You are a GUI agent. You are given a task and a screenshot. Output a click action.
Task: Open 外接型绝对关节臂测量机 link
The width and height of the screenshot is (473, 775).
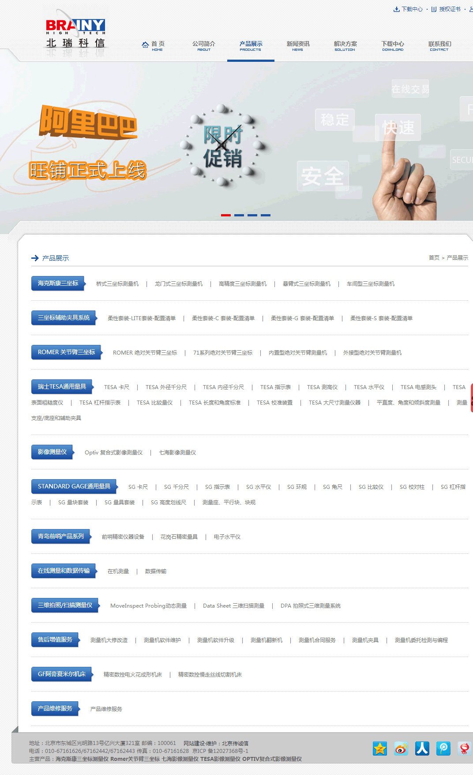coord(372,353)
